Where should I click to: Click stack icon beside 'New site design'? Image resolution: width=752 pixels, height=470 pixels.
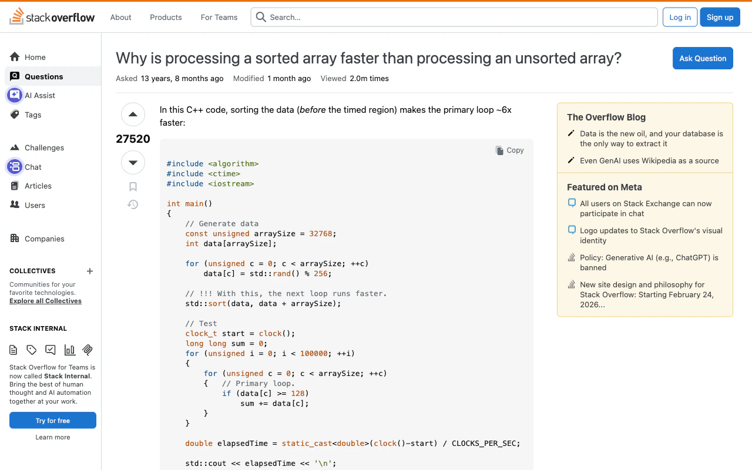tap(572, 284)
